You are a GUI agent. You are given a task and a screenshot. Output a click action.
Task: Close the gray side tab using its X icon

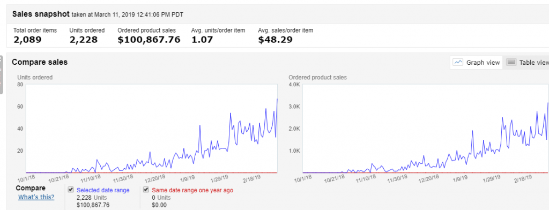pos(1,59)
